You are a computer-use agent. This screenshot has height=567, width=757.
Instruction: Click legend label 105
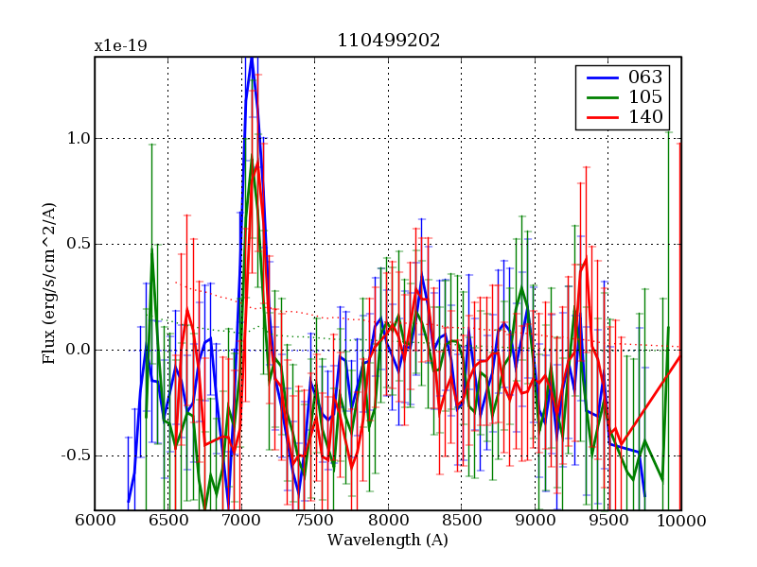pos(645,97)
